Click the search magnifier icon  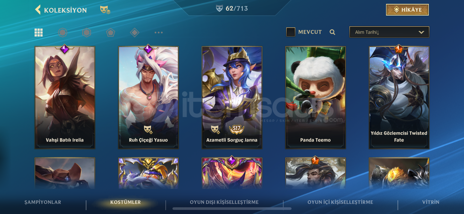pos(332,32)
